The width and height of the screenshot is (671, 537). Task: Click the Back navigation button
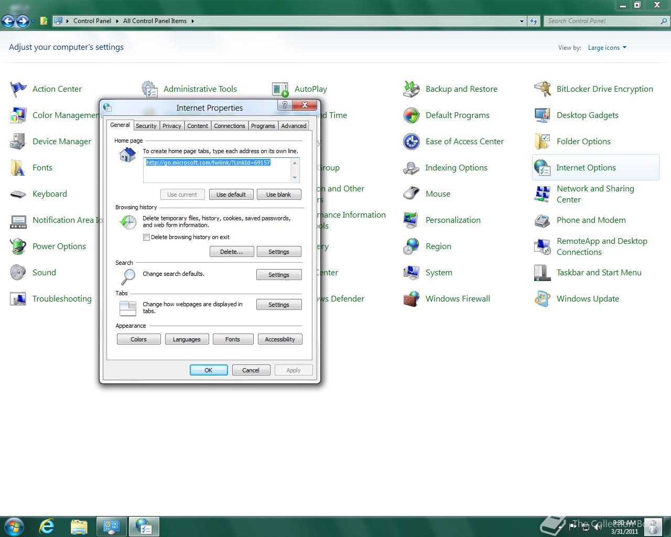tap(8, 21)
